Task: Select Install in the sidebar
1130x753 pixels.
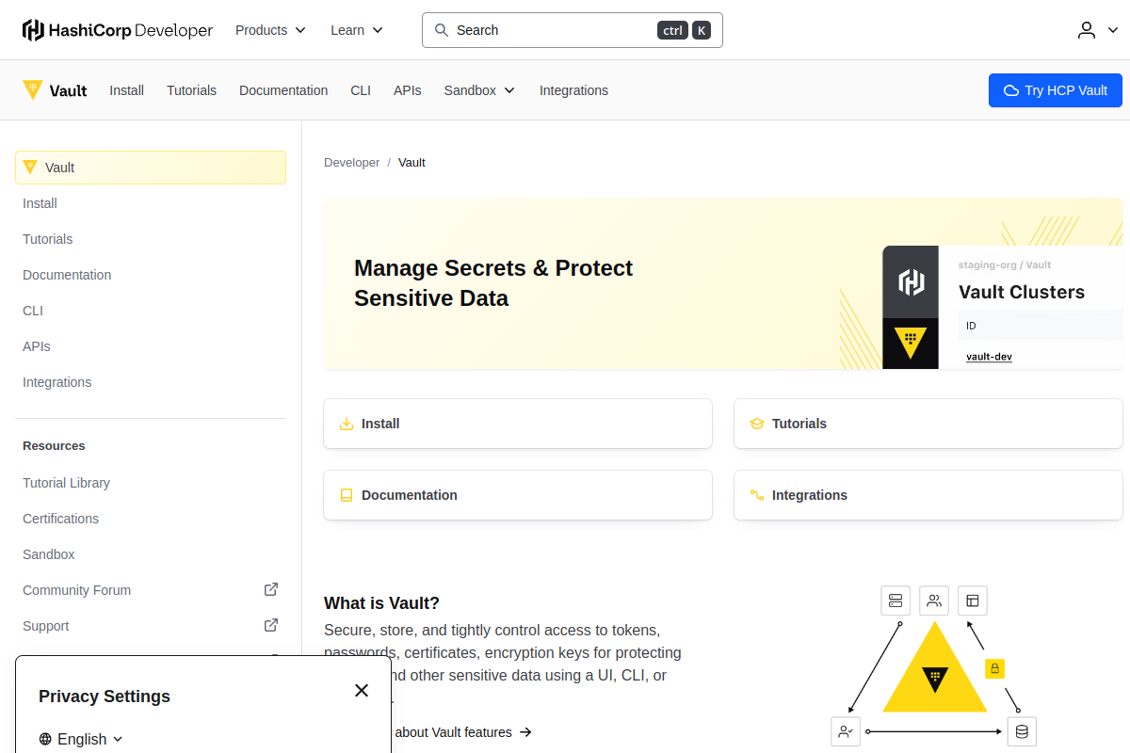Action: coord(151,203)
